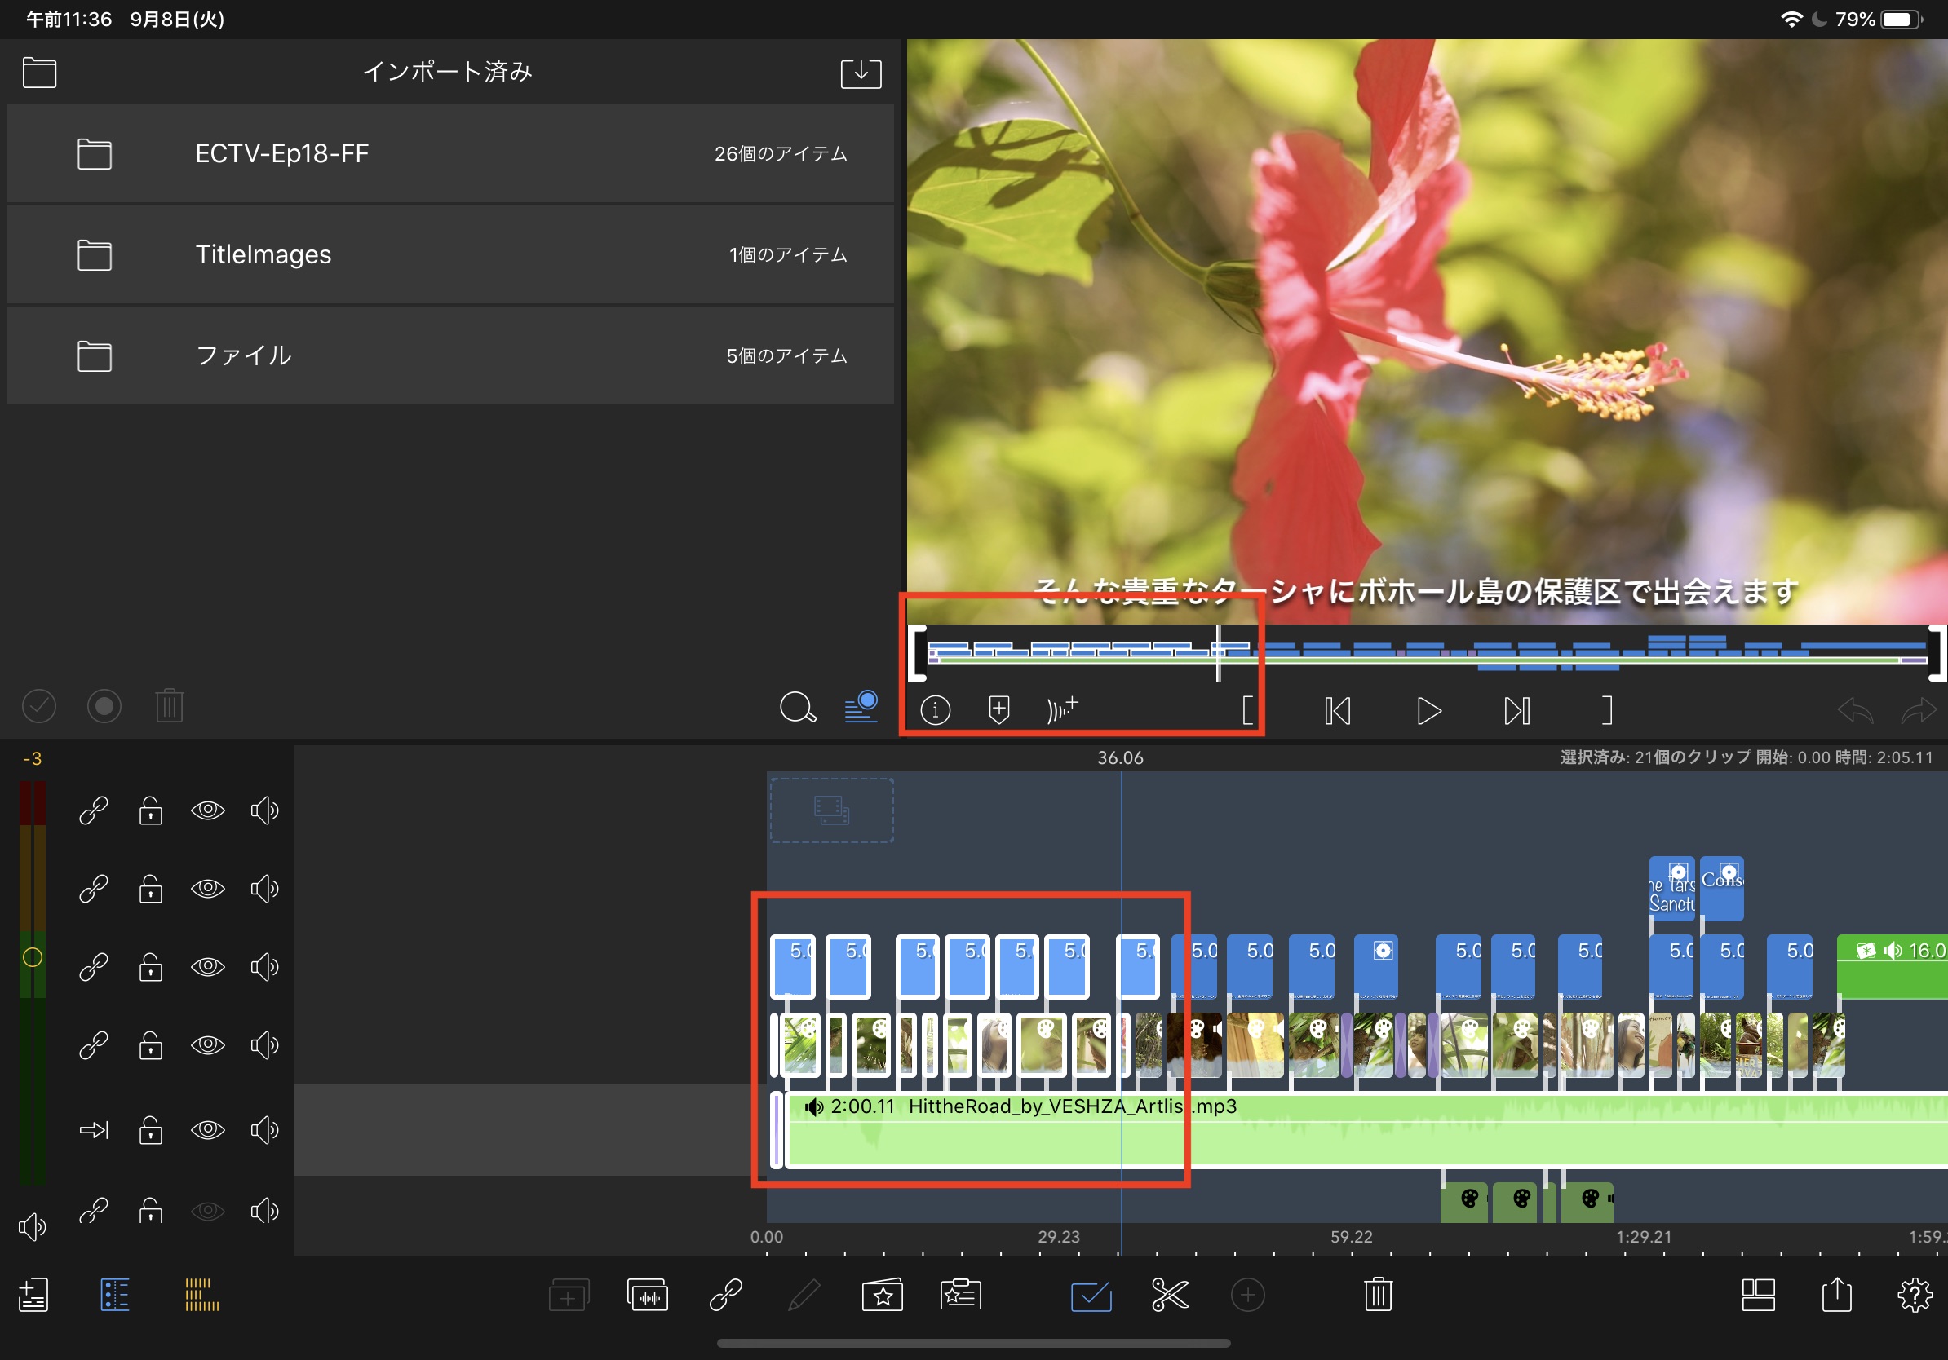The height and width of the screenshot is (1360, 1948).
Task: Add a marker with the marker icon
Action: [998, 709]
